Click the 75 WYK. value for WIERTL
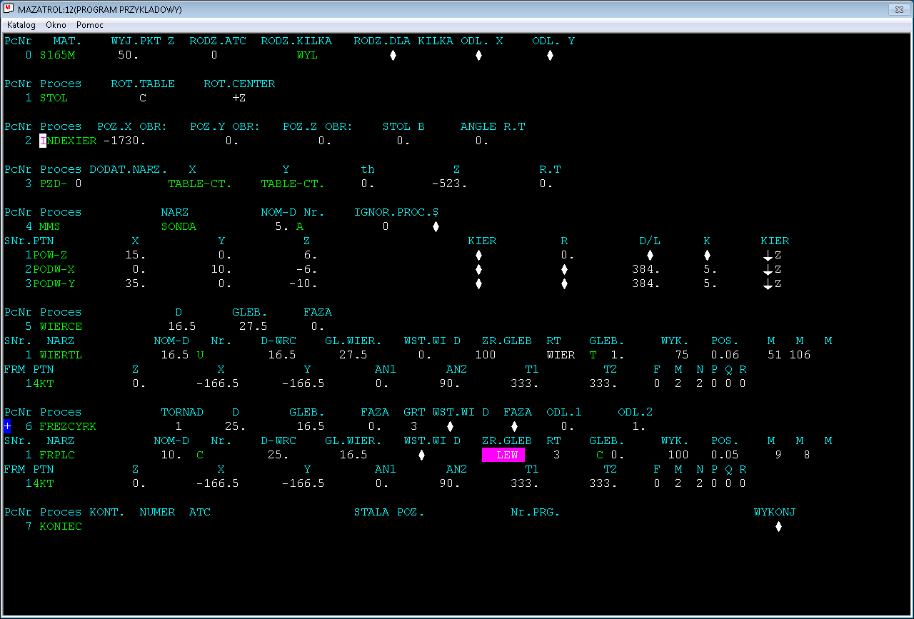 pyautogui.click(x=682, y=355)
